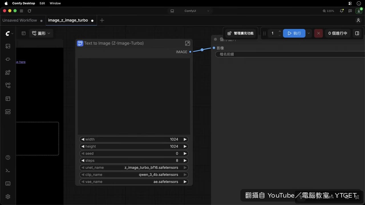
Task: Click the ComfyUI logo menu button
Action: click(x=9, y=33)
